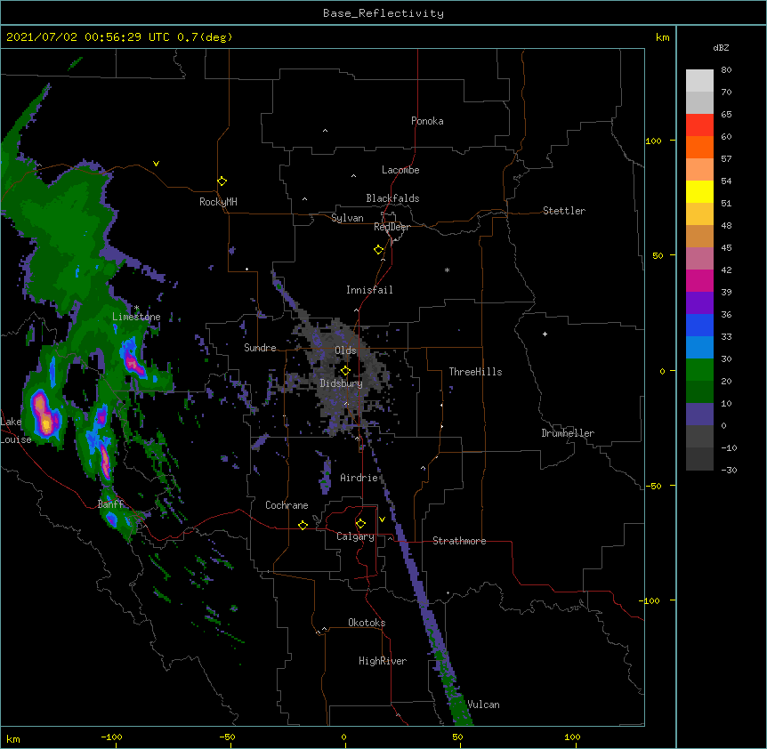The image size is (767, 749).
Task: Click the yellow diamond marker near RockyMH
Action: pos(222,181)
